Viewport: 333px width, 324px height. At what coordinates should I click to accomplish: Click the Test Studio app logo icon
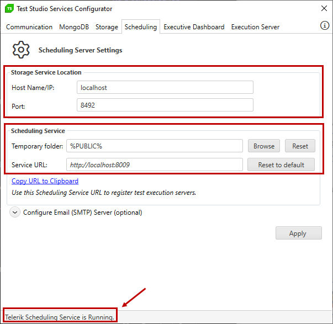[9, 9]
